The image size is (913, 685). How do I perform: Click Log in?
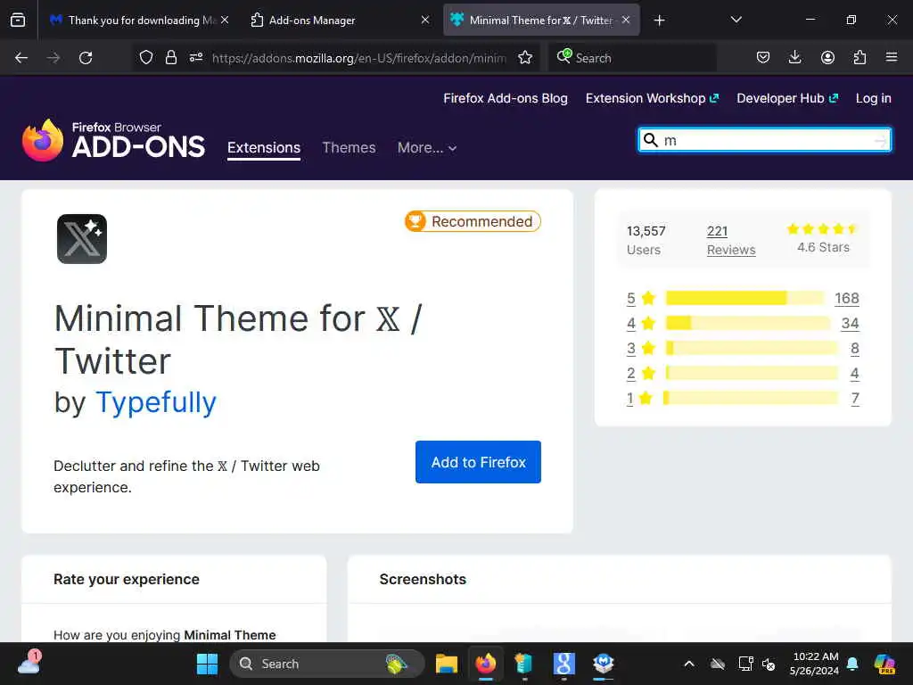pos(874,98)
